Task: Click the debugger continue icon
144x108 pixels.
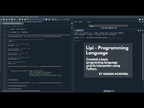Action: coord(41,19)
